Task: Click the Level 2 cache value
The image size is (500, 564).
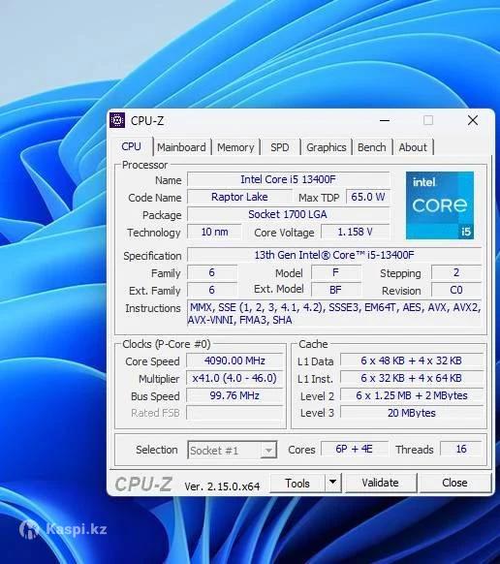Action: coord(412,395)
